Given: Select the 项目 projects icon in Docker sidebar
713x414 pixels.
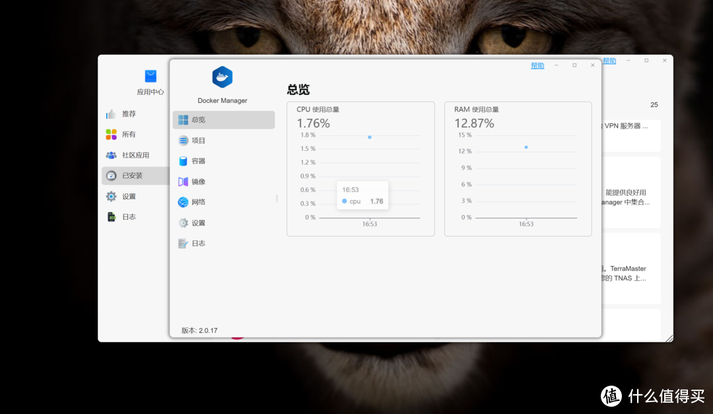Looking at the screenshot, I should (183, 140).
